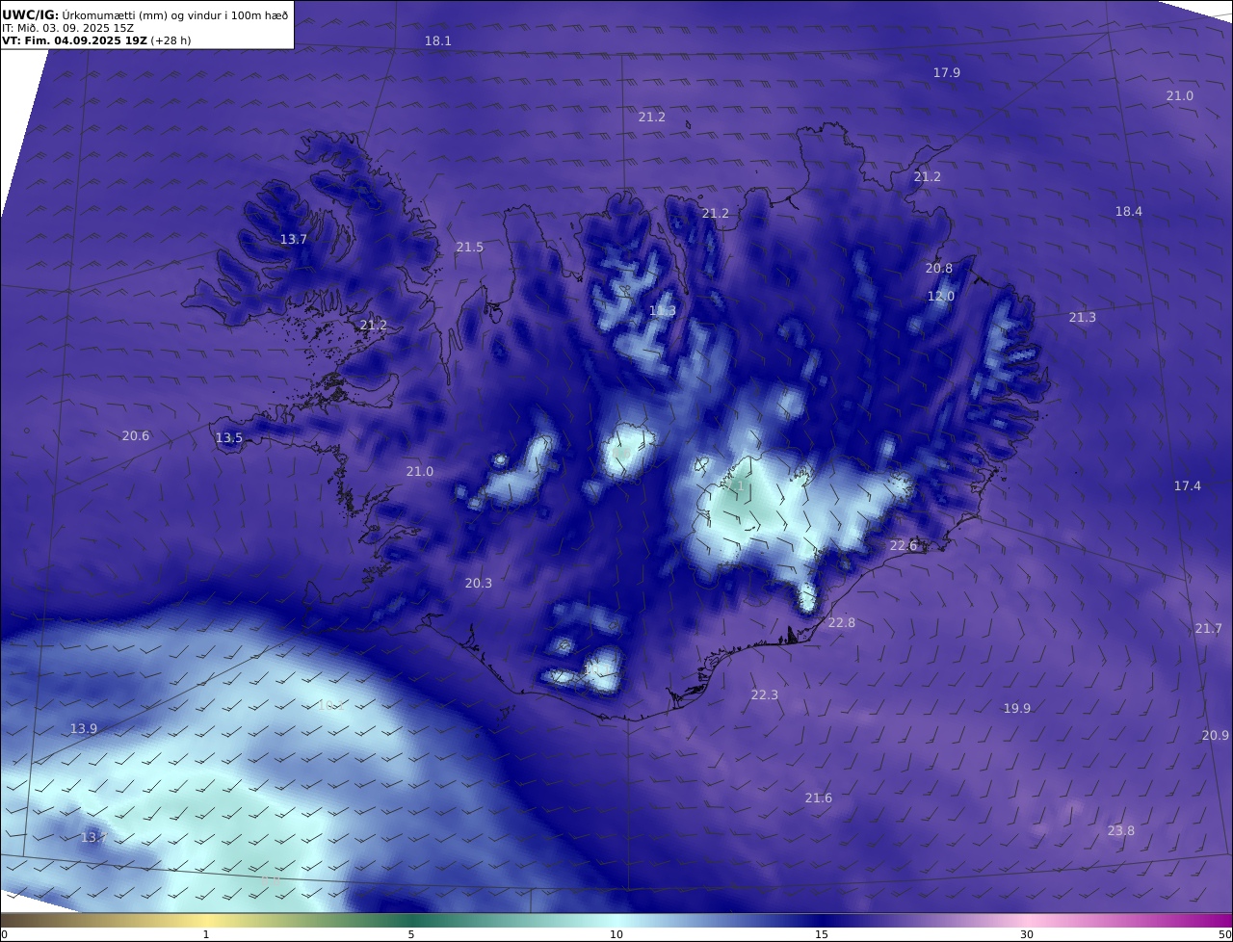Click the color scale tick label 50
Viewport: 1233px width, 942px height.
1224,934
